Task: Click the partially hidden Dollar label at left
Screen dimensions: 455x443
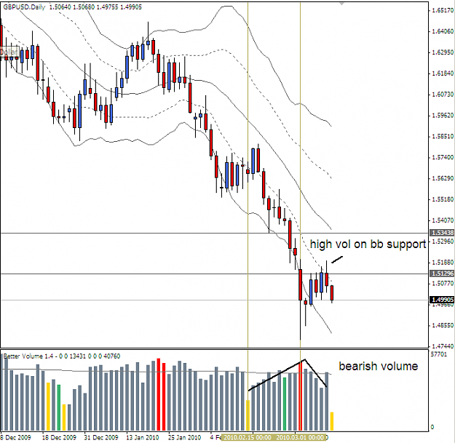Action: click(9, 52)
